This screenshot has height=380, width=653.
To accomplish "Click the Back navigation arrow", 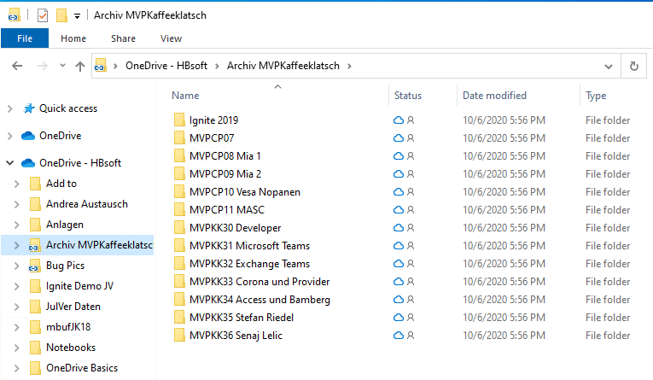I will [x=18, y=66].
